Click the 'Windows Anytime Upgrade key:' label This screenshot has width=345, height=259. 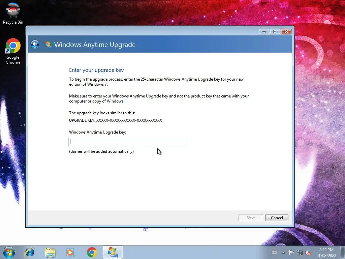(97, 132)
